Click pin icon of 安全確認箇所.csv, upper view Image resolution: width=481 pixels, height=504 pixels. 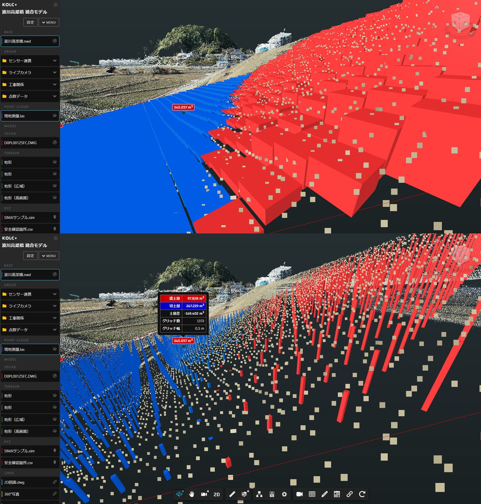point(54,229)
